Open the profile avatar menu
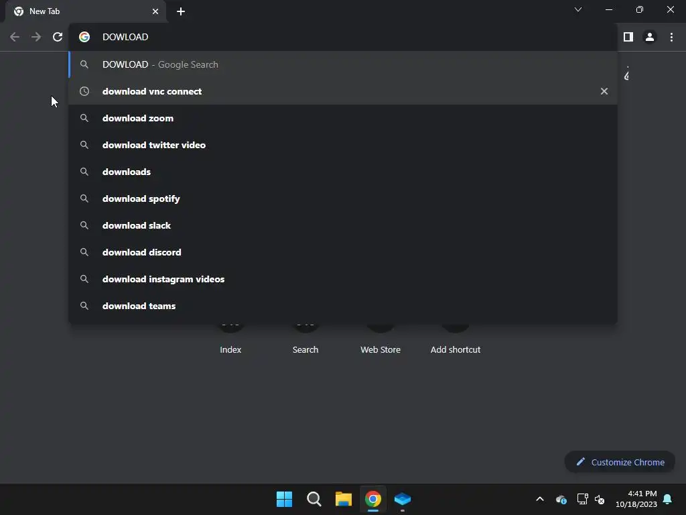This screenshot has height=515, width=686. (650, 37)
